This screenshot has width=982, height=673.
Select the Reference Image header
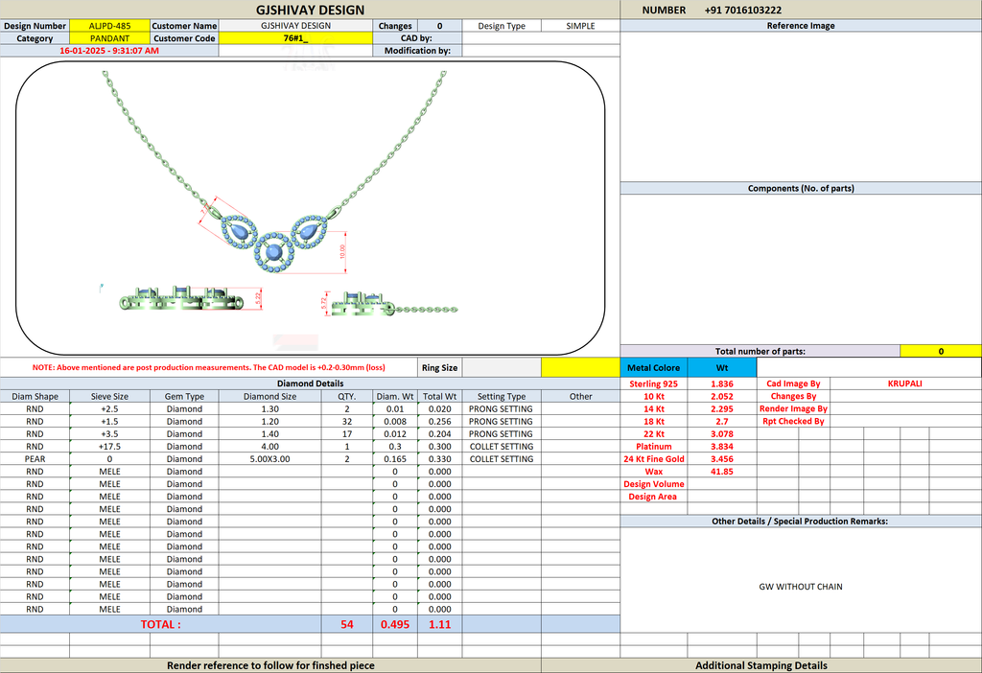[x=801, y=26]
